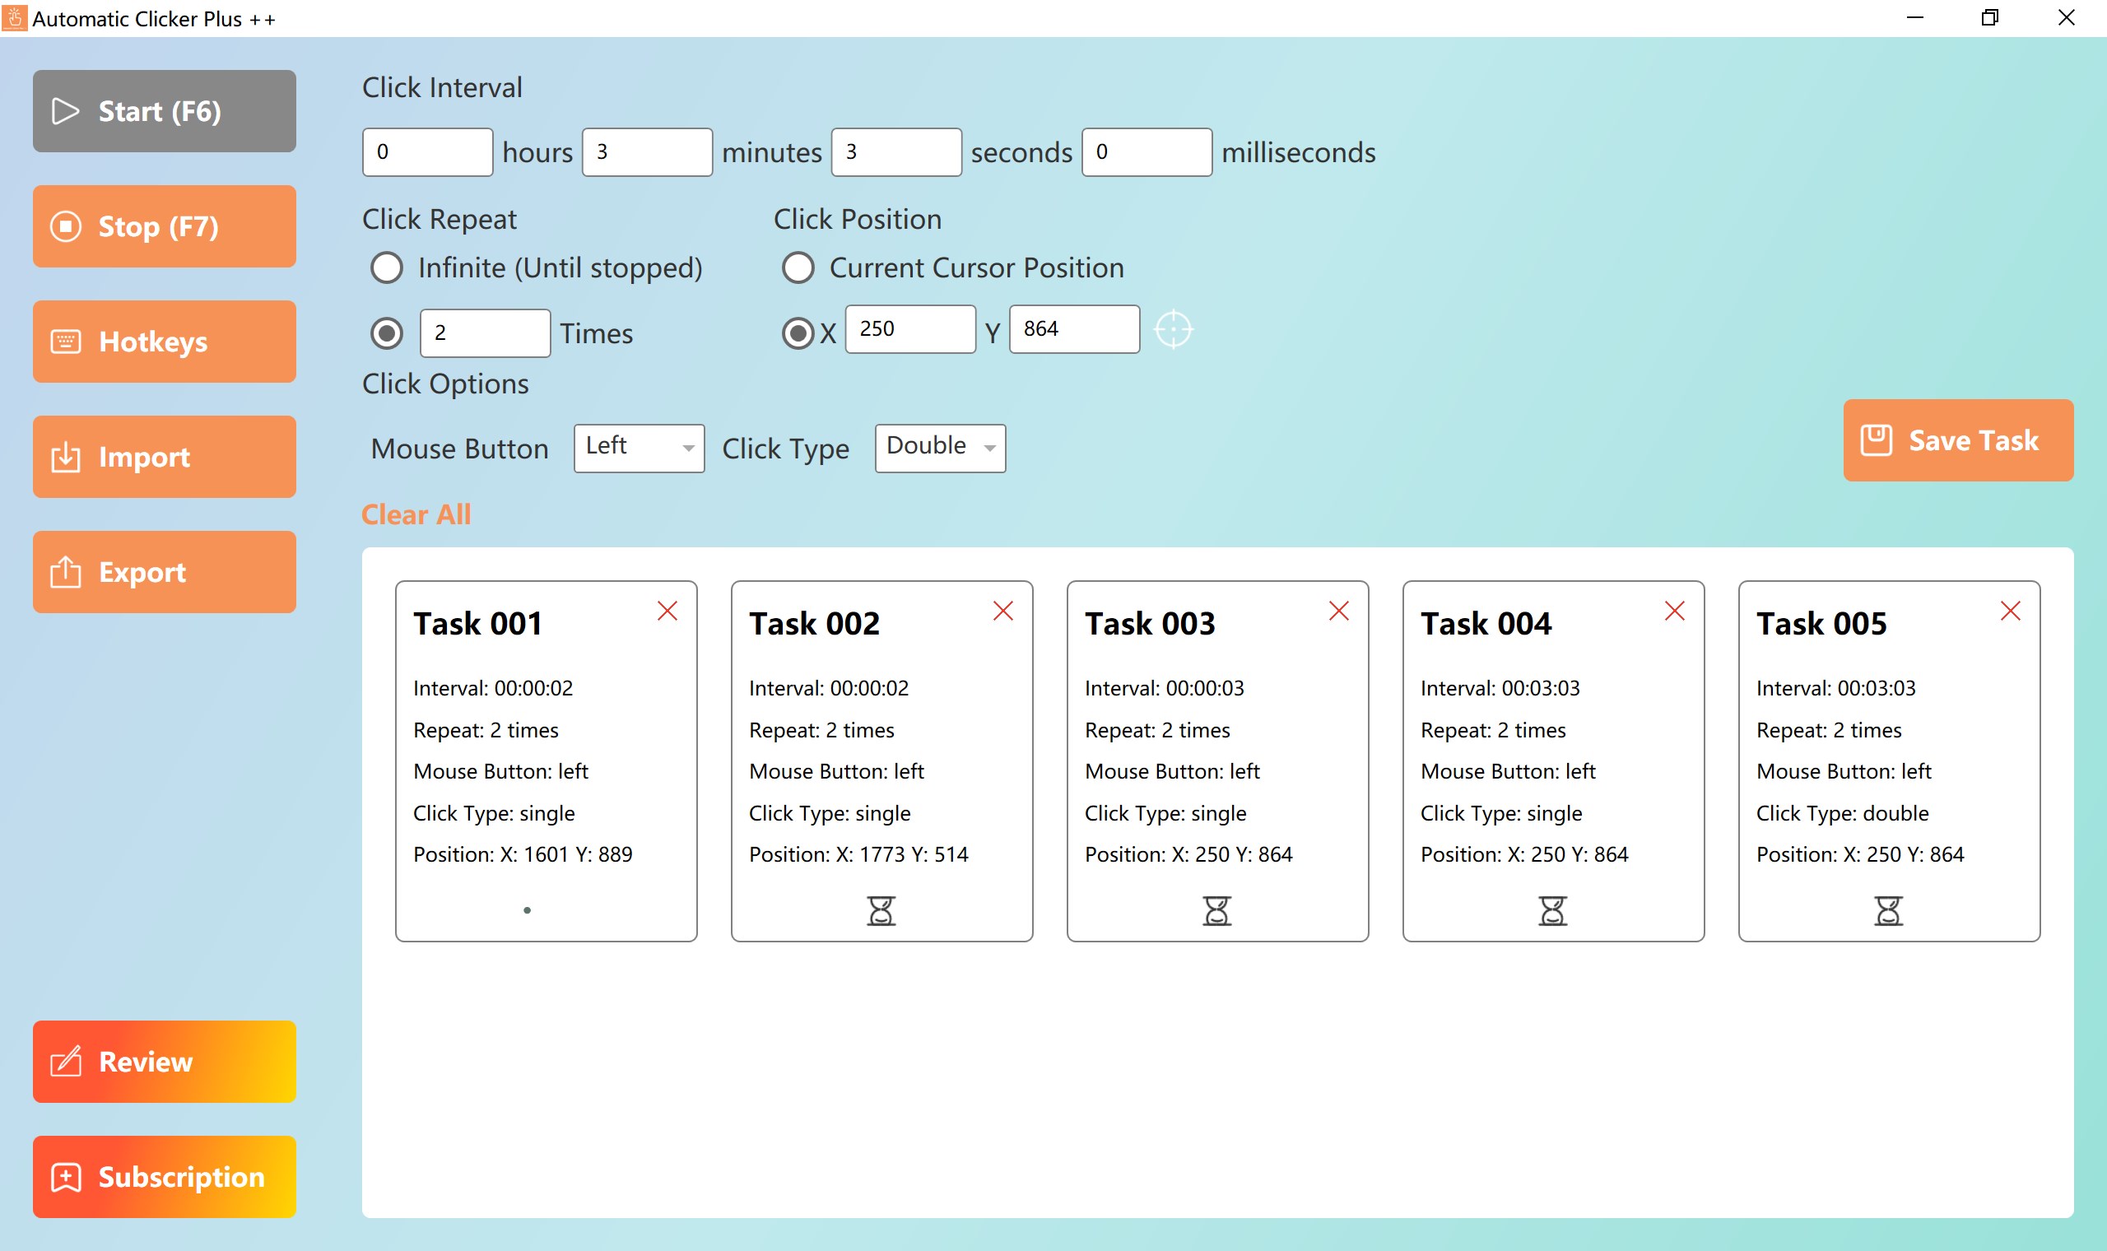Screen dimensions: 2107x1251
Task: Open the Hotkeys keyboard settings
Action: (x=165, y=342)
